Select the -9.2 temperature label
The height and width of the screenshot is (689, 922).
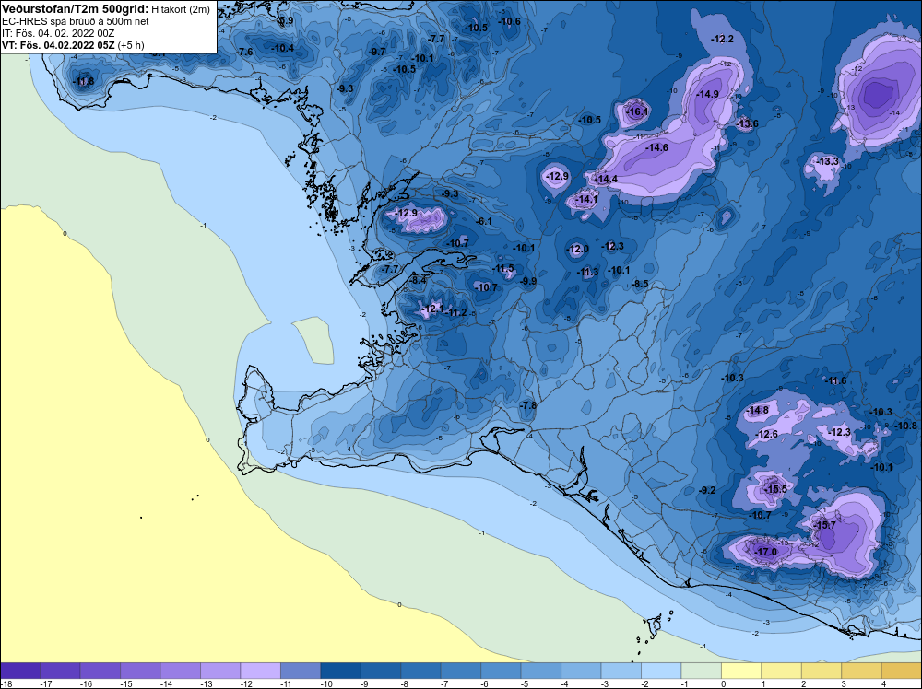click(707, 490)
